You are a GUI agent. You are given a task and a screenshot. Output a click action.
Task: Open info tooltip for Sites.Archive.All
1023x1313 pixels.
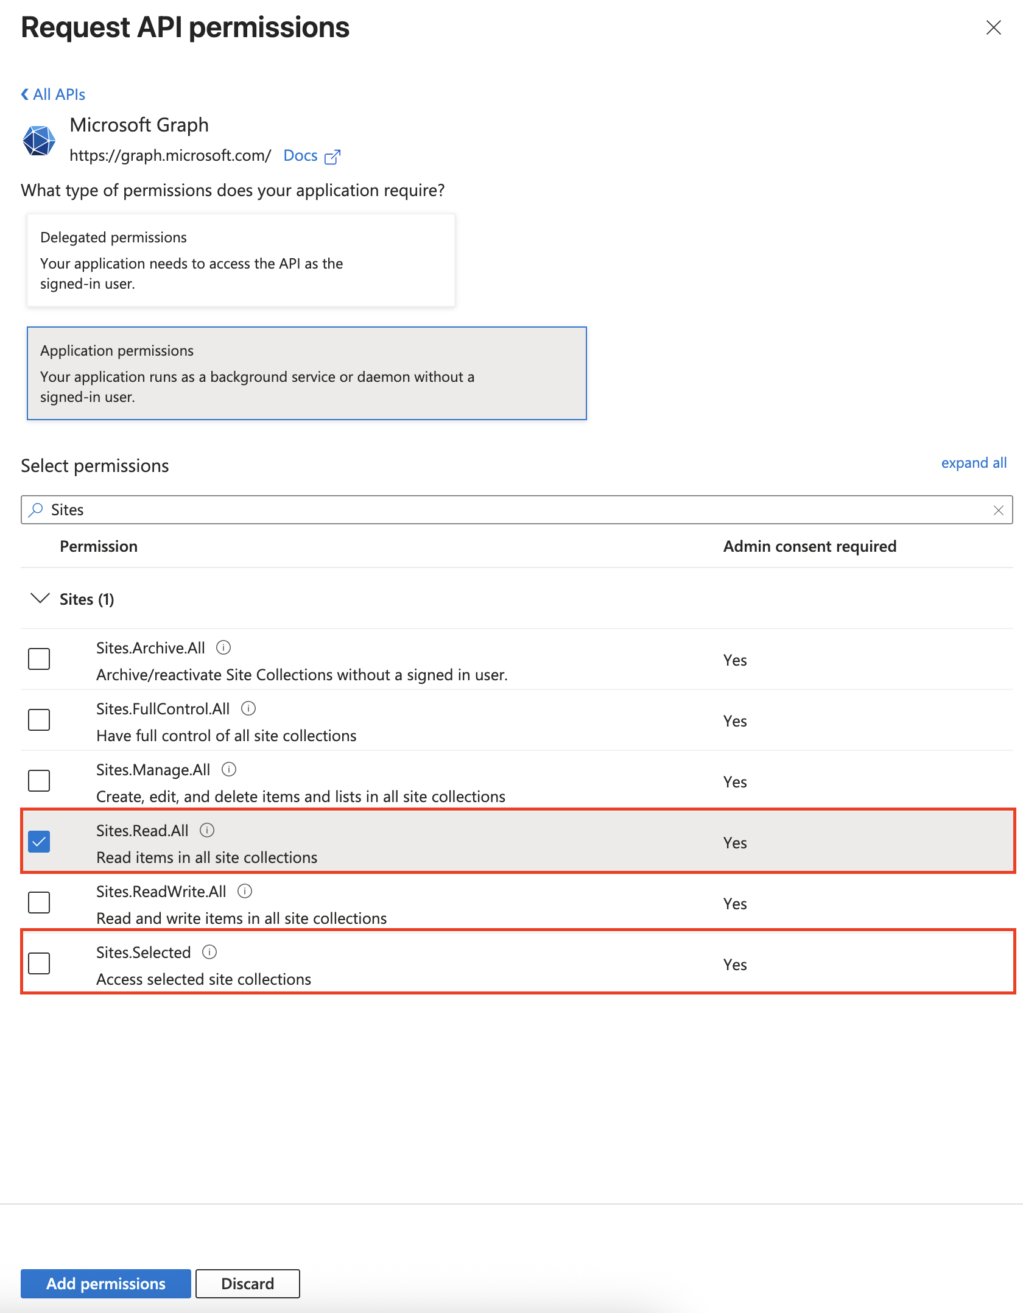tap(224, 647)
